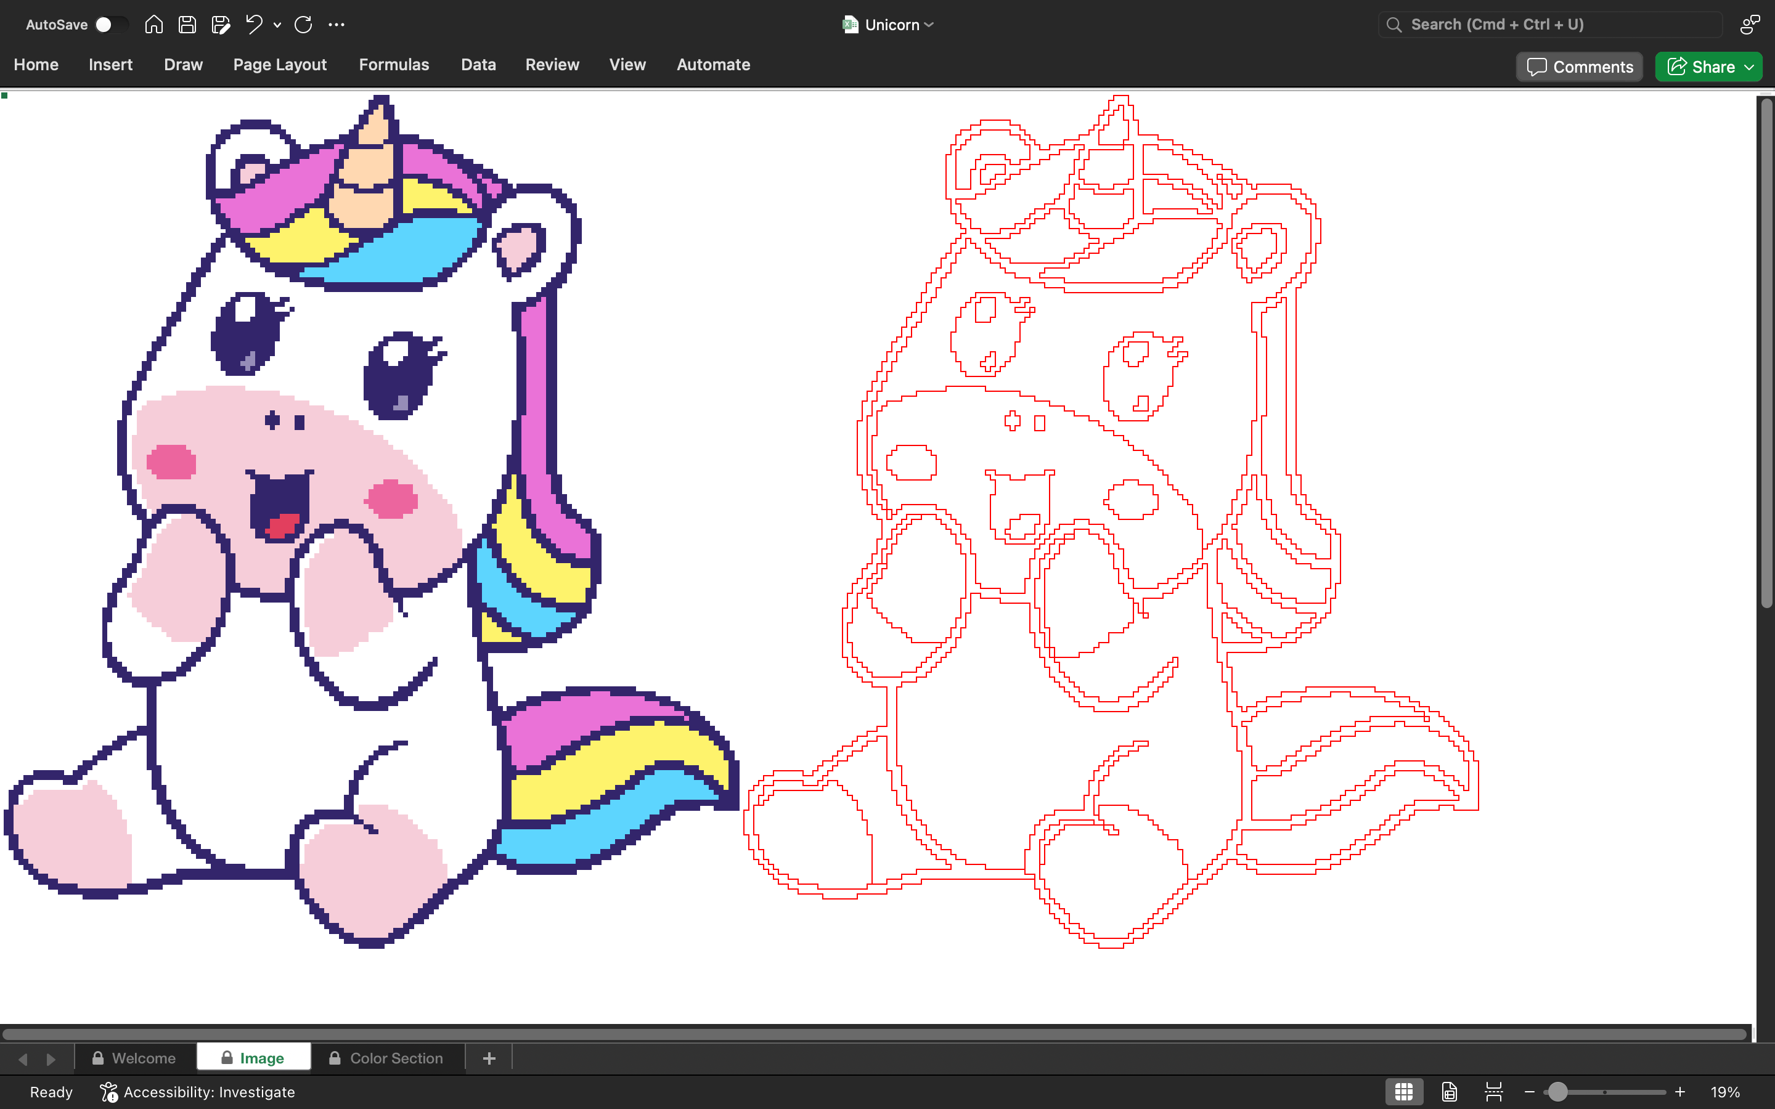Click the Redo arrow icon
This screenshot has height=1109, width=1775.
[303, 25]
